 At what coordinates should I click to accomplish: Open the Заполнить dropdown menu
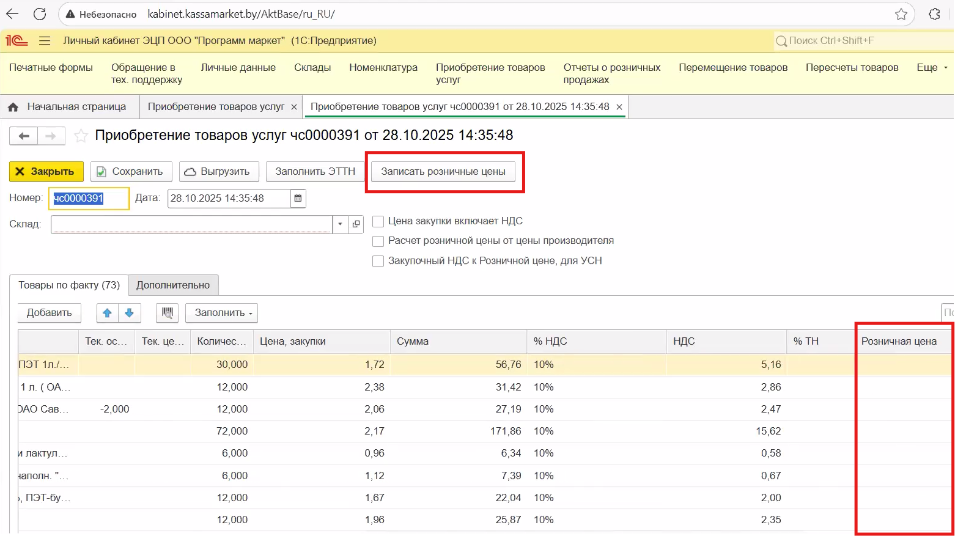(221, 313)
